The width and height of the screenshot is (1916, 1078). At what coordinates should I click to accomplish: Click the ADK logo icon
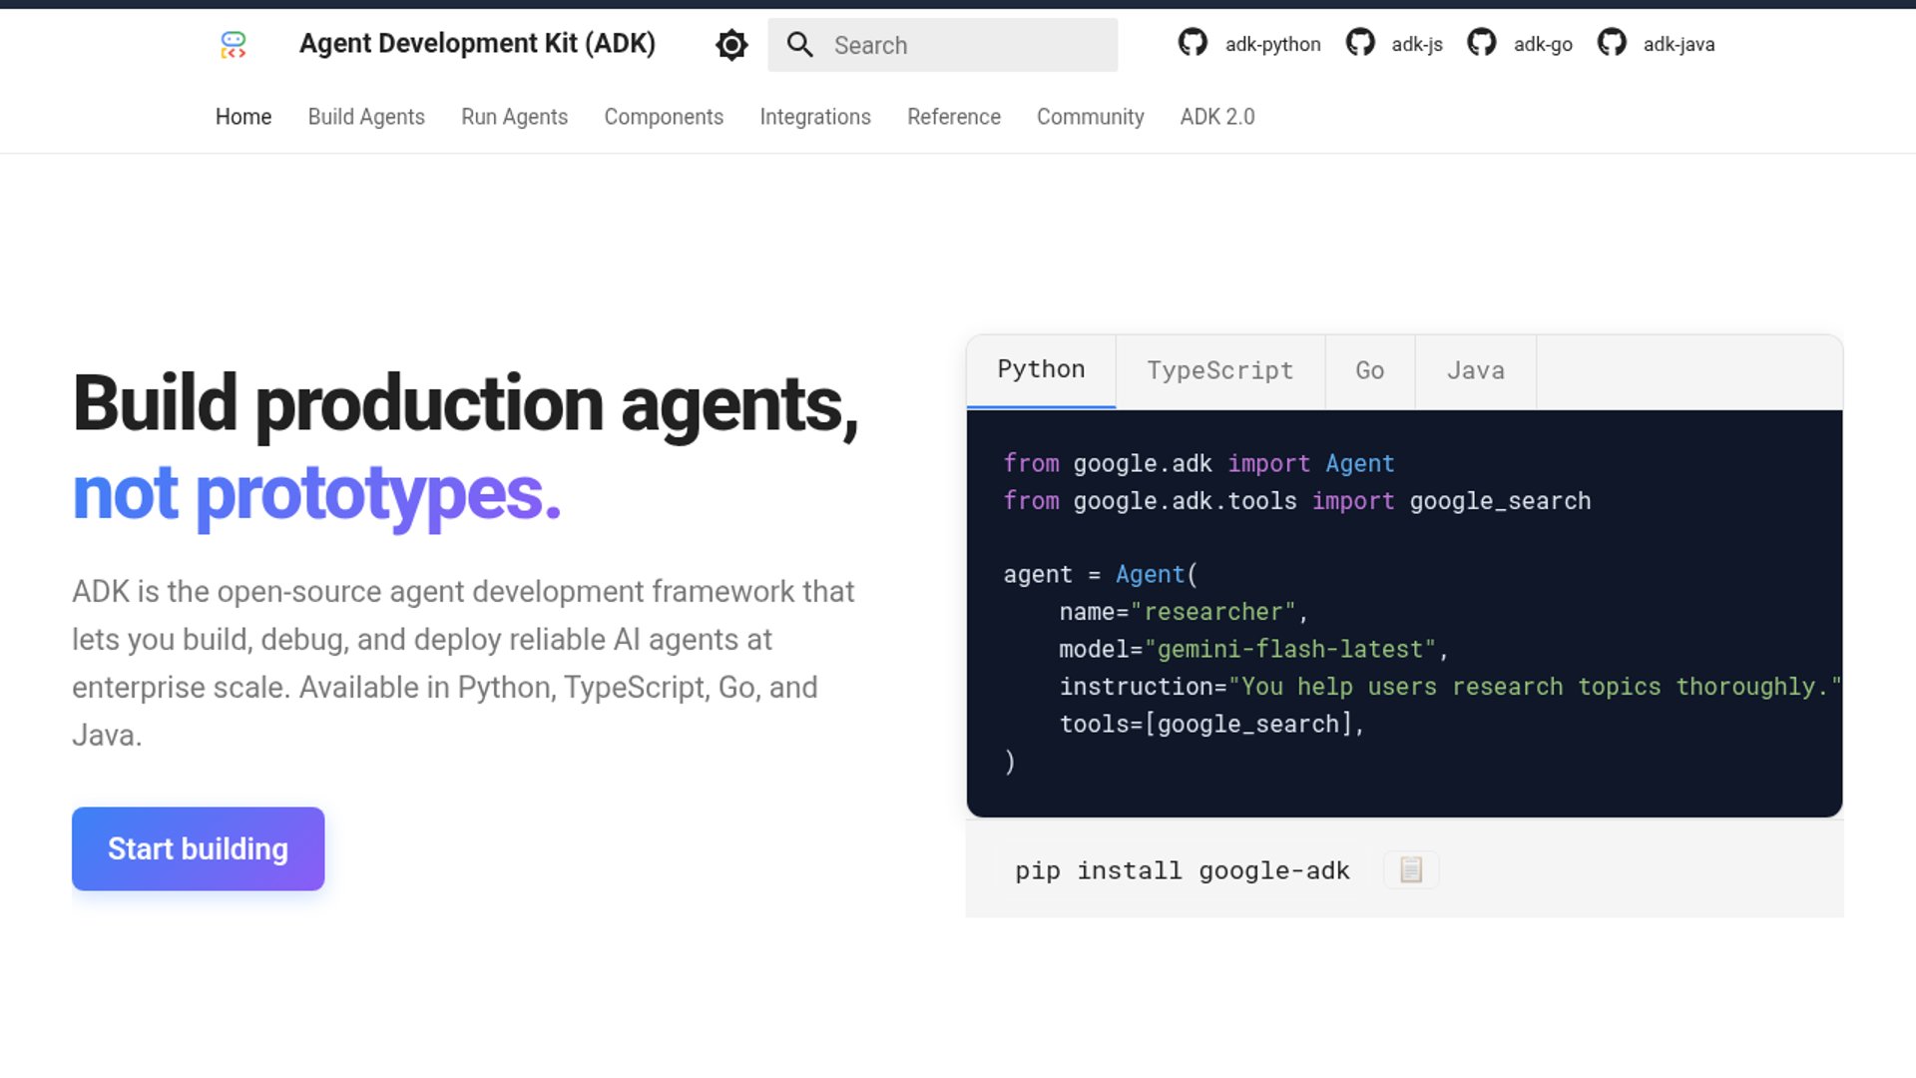point(233,45)
